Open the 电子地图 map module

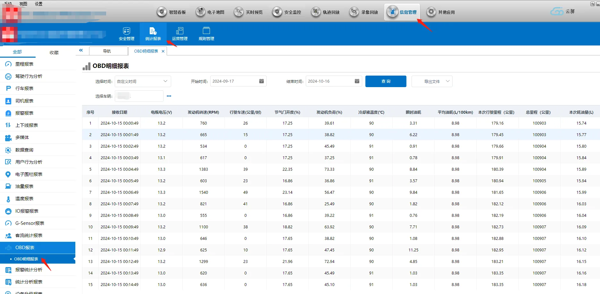[210, 12]
